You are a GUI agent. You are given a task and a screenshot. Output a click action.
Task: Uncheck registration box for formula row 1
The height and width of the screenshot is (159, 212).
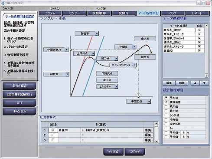click(53, 130)
